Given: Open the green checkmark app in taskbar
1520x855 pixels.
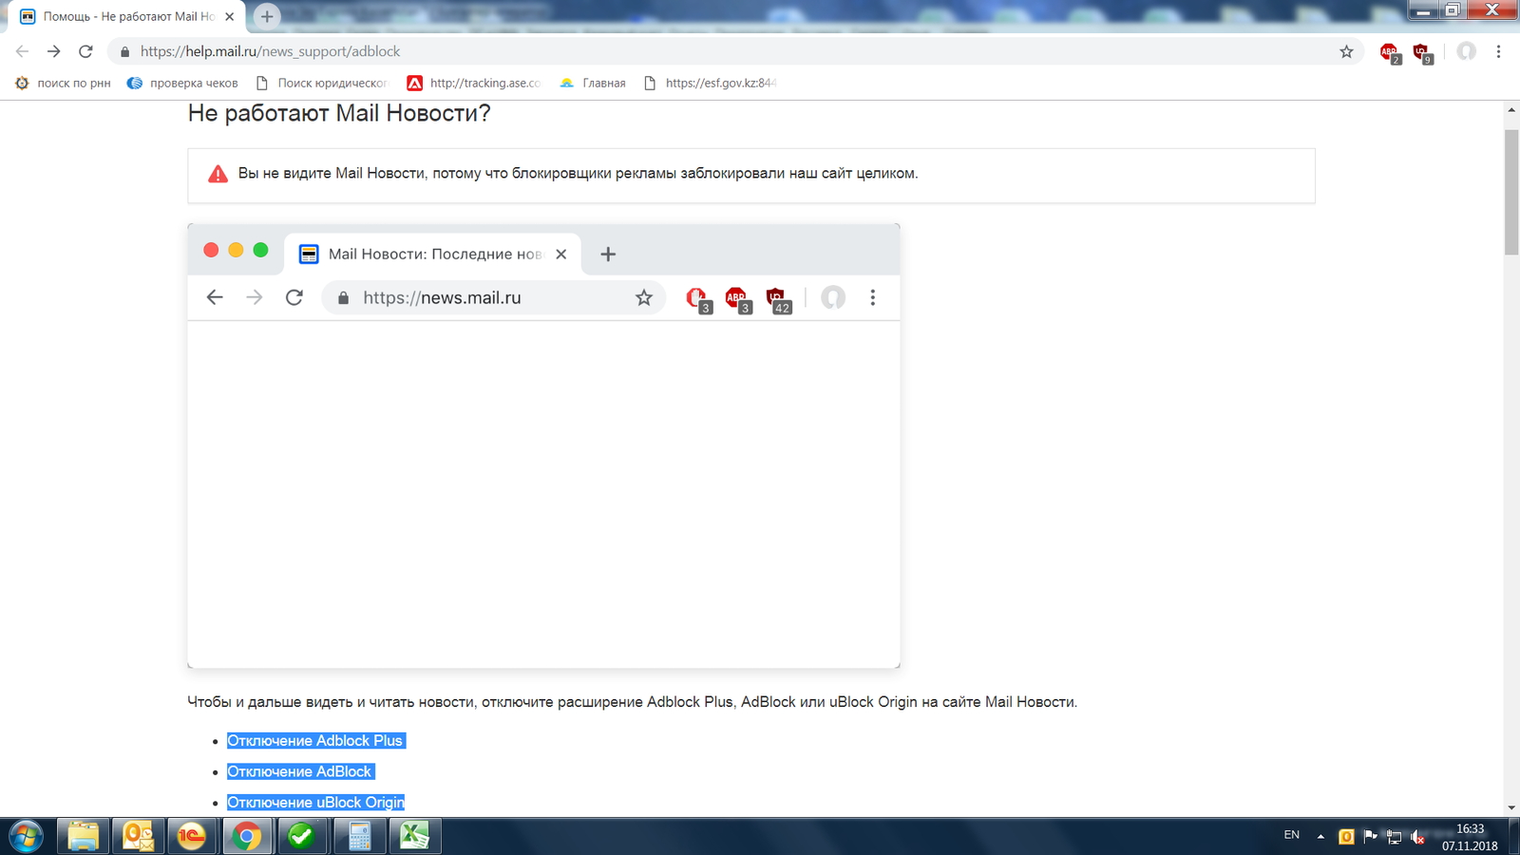Looking at the screenshot, I should pyautogui.click(x=302, y=836).
